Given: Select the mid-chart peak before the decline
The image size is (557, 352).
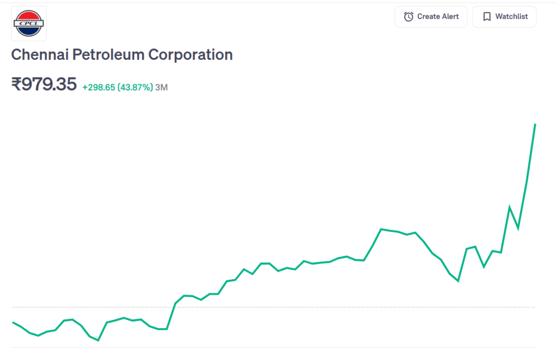Looking at the screenshot, I should (381, 229).
